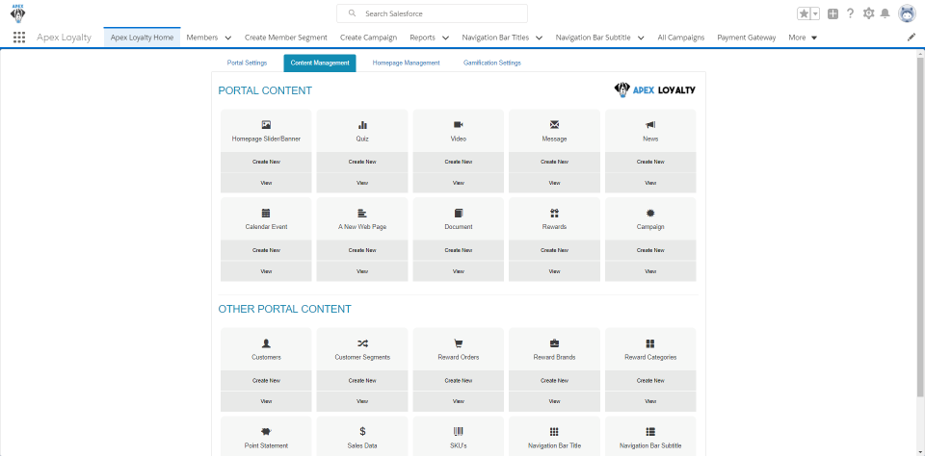Screen dimensions: 925x456
Task: Click the Point Statement piggy bank icon
Action: pyautogui.click(x=266, y=432)
